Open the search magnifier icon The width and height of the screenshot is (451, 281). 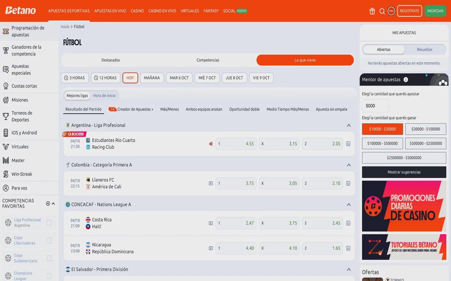pos(382,11)
